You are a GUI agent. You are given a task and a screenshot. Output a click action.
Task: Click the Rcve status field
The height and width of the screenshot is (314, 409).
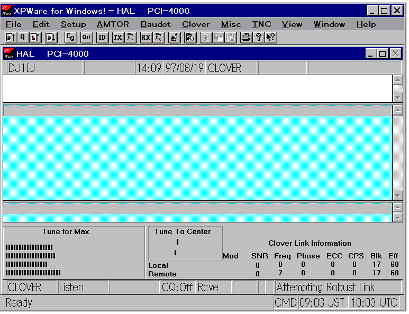214,287
